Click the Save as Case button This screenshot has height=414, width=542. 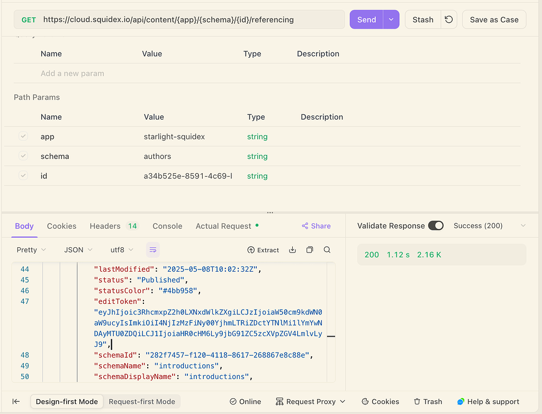click(494, 19)
